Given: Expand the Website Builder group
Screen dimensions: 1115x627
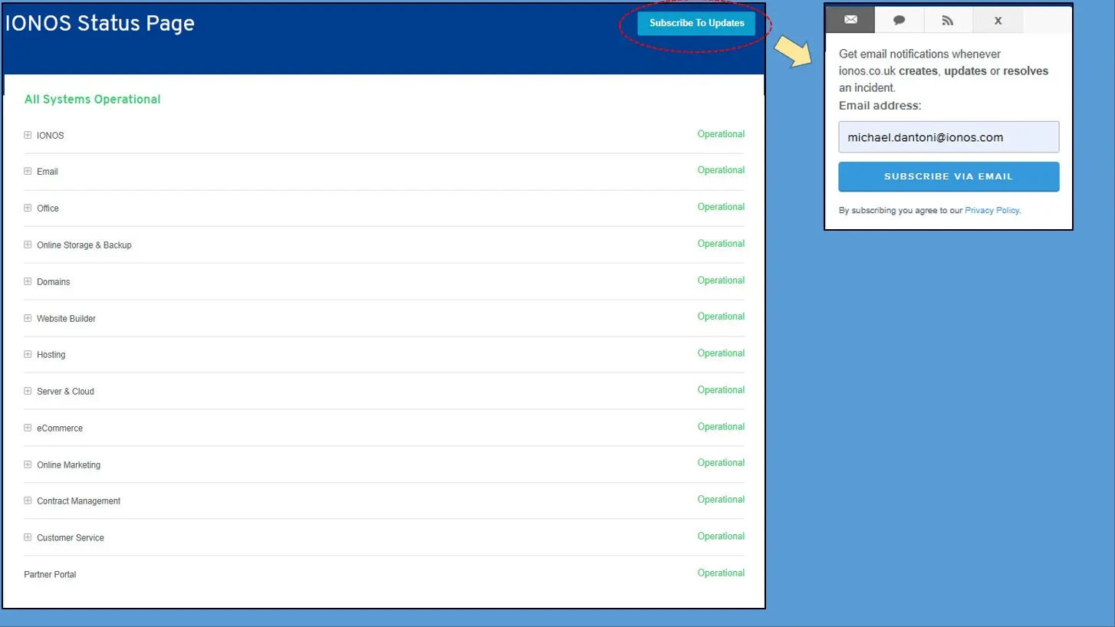Looking at the screenshot, I should pos(28,318).
